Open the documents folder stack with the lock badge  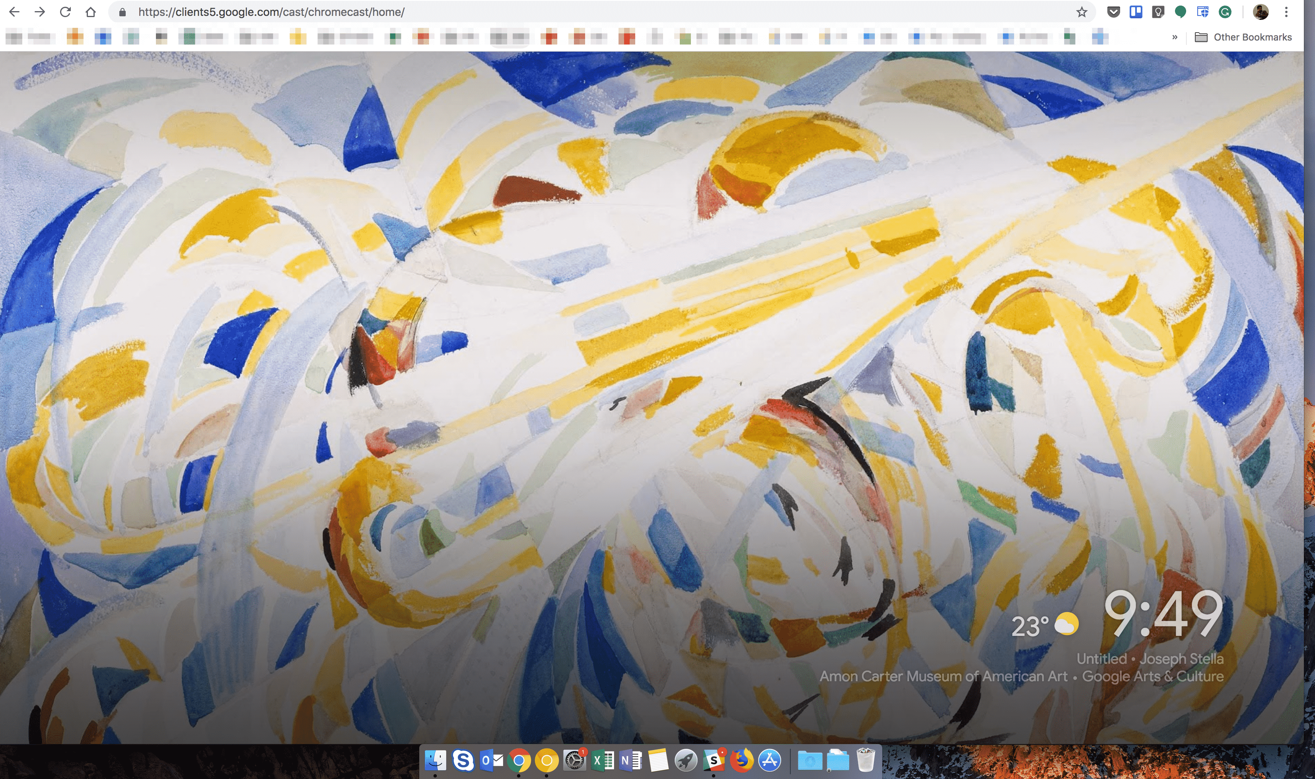click(837, 760)
